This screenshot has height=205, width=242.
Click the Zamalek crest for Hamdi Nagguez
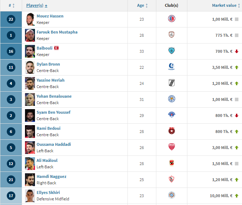(x=171, y=179)
